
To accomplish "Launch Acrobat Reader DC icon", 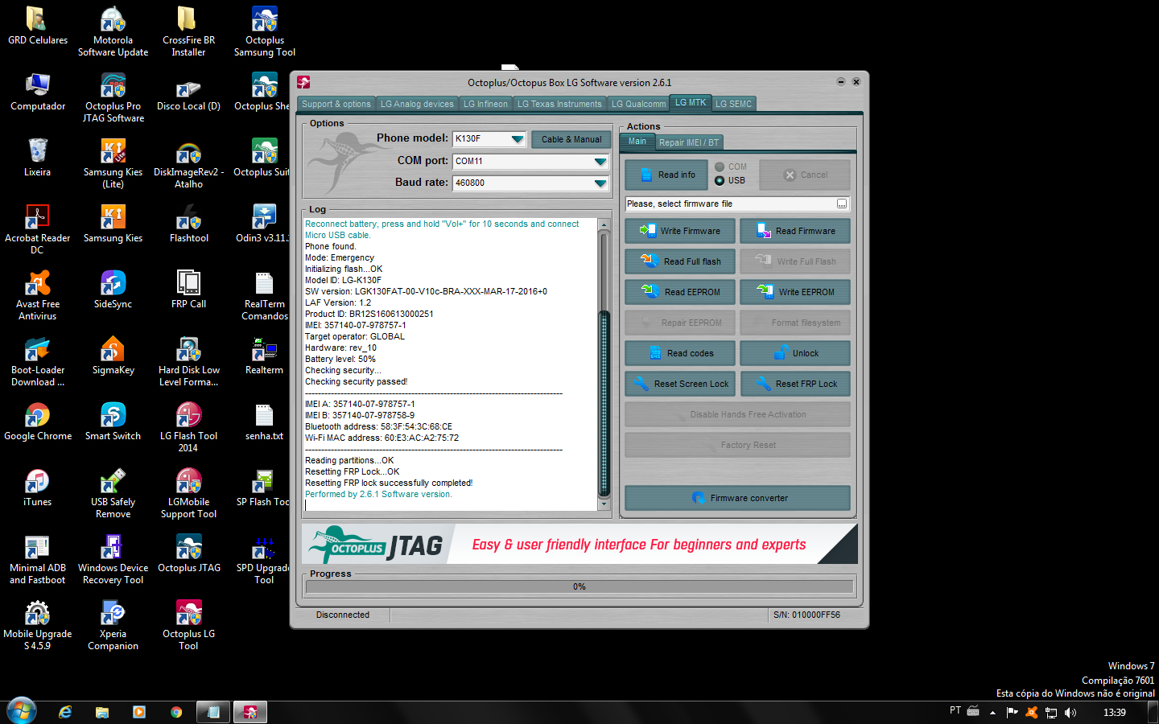I will point(37,230).
